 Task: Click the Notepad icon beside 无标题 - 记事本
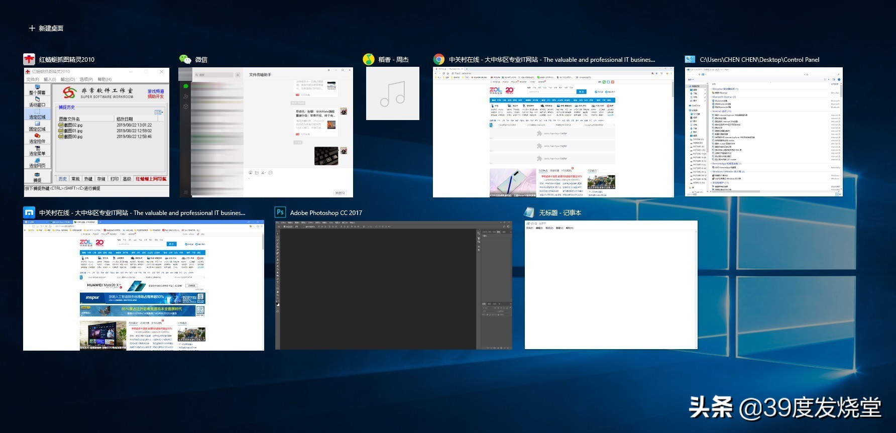point(529,212)
